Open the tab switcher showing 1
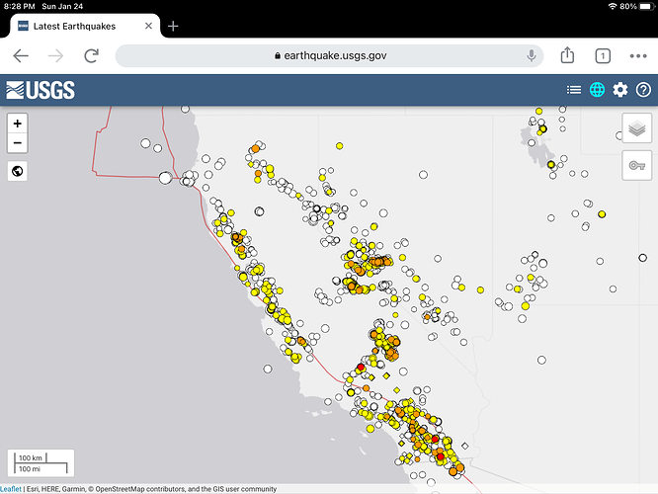658x494 pixels. pos(603,55)
